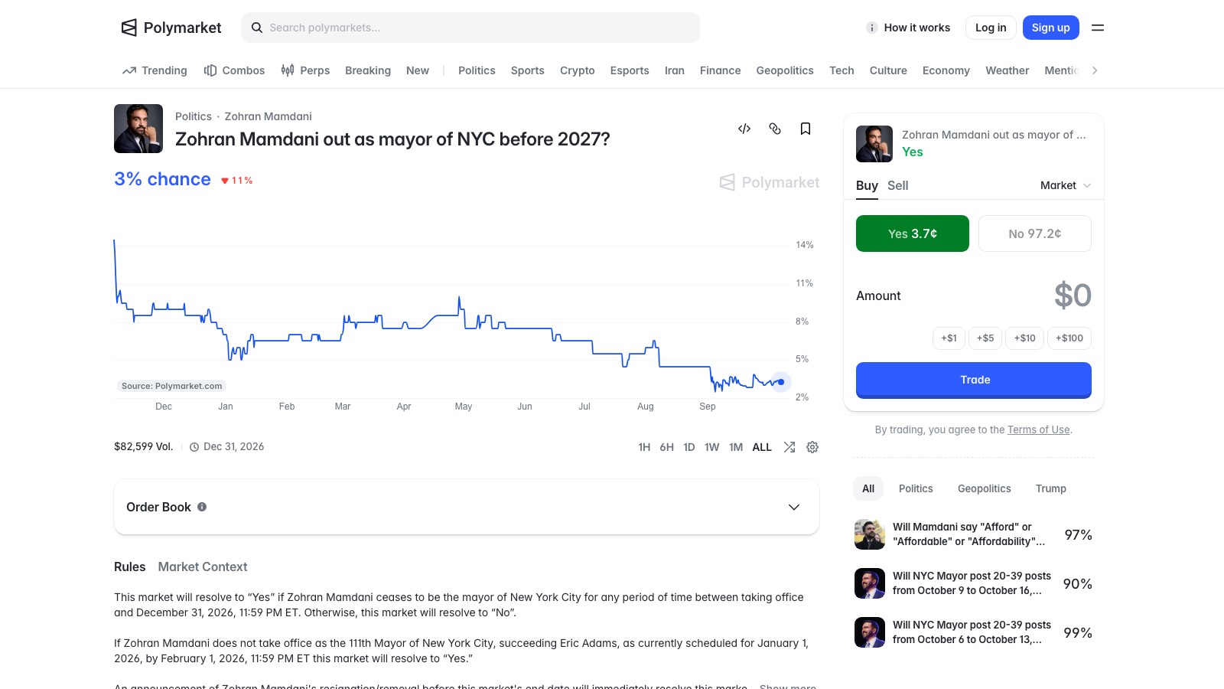Click the blue Trade button
1224x689 pixels.
coord(974,380)
